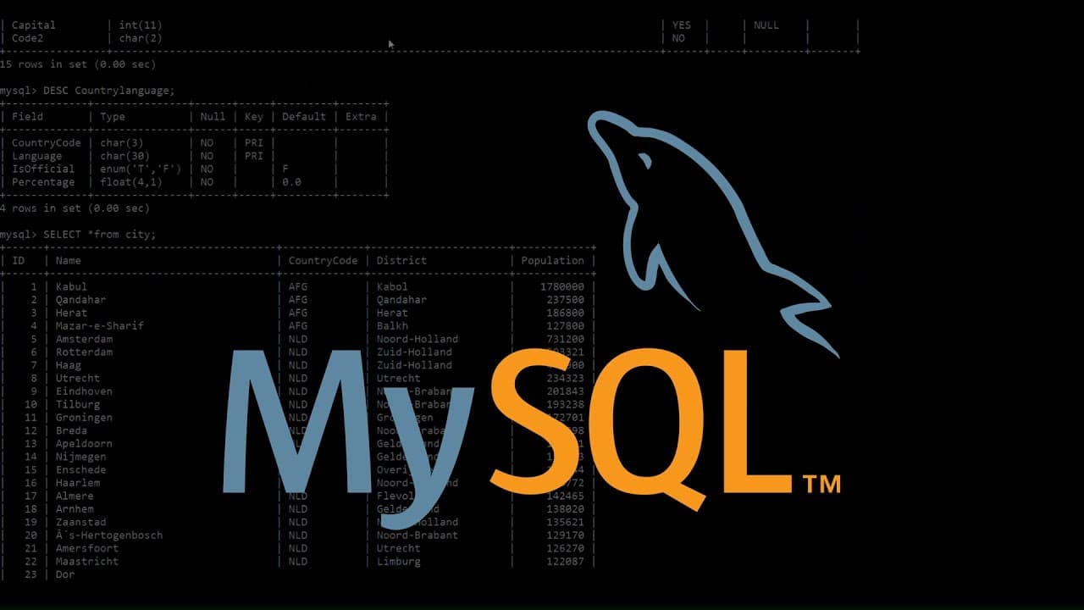The image size is (1084, 610).
Task: Click the population value '127800'
Action: tap(566, 326)
